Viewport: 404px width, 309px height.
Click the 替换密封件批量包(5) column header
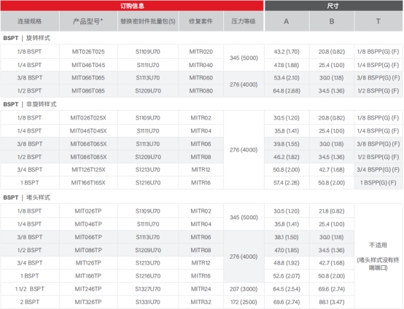(x=148, y=21)
